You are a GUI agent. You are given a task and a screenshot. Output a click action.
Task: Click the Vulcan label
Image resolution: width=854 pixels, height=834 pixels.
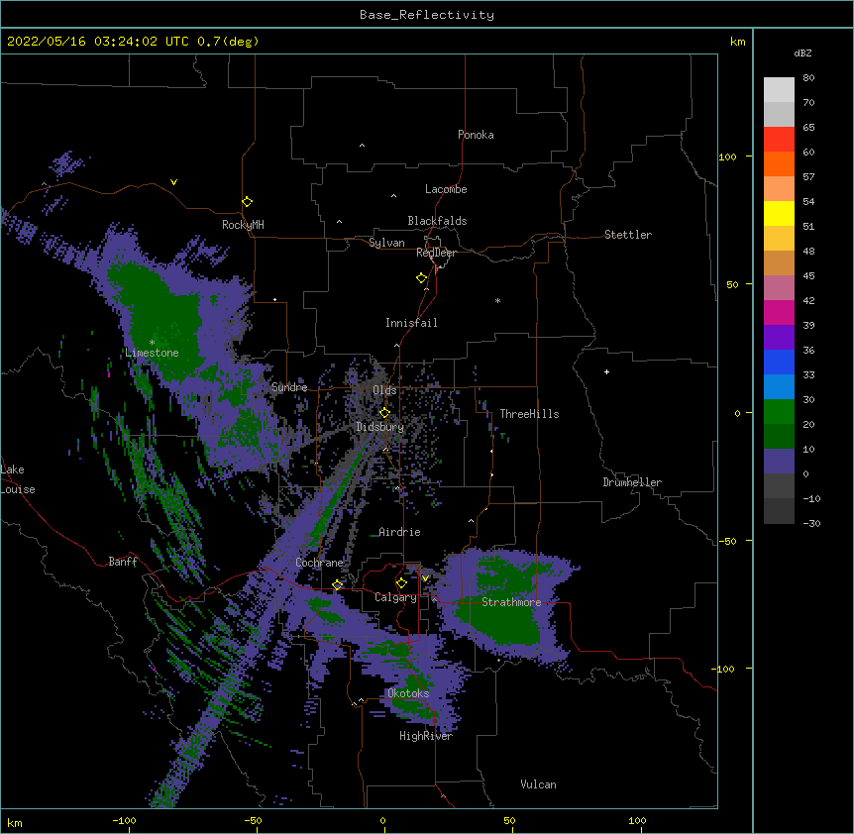click(x=538, y=784)
